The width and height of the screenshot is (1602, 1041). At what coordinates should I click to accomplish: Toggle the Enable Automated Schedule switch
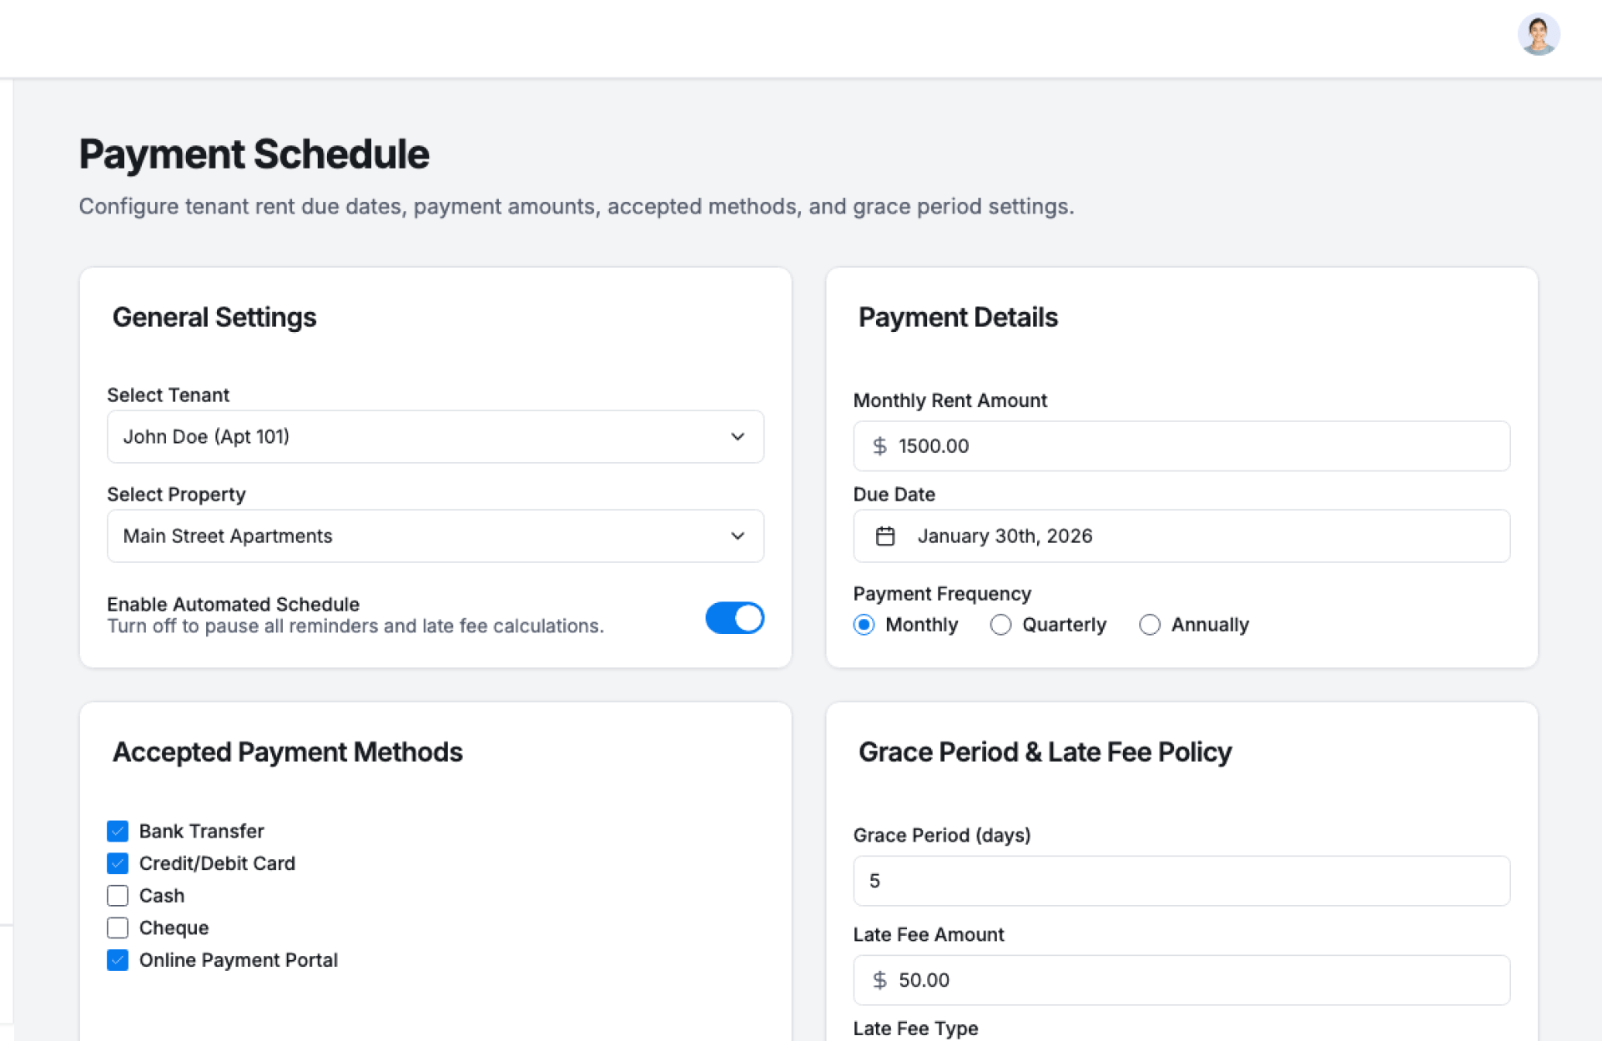[734, 618]
